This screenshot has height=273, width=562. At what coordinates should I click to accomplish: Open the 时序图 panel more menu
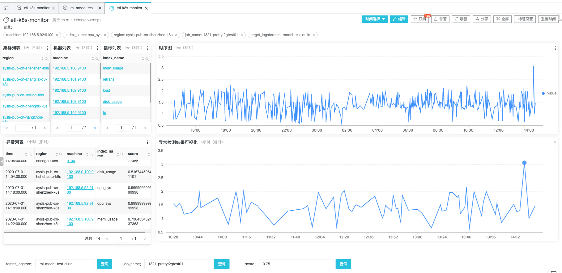click(555, 48)
